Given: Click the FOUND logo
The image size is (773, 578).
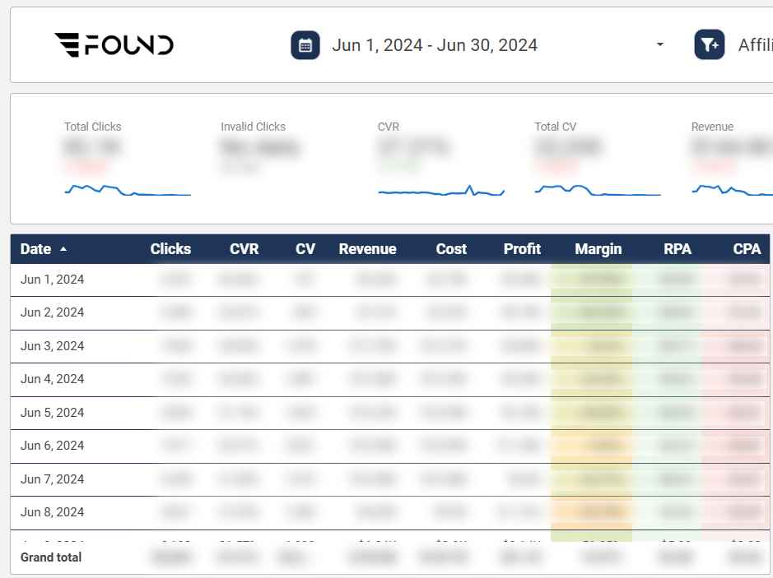Looking at the screenshot, I should tap(114, 44).
